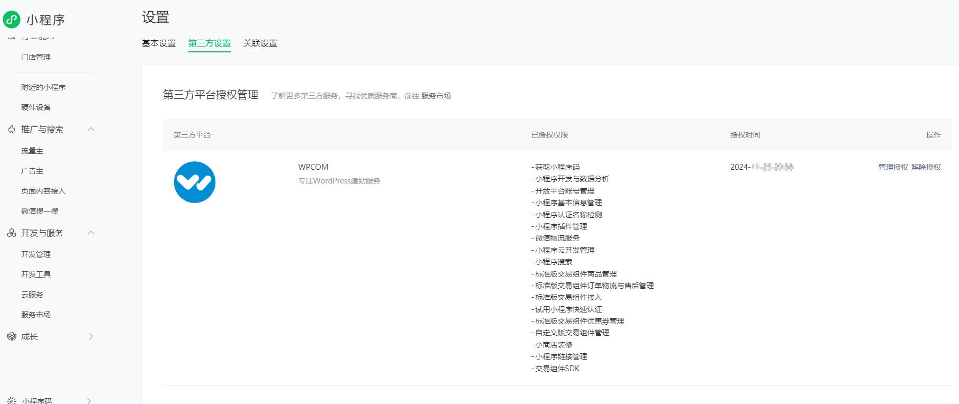This screenshot has height=404, width=959.
Task: Click the 服务市场 link in the header hint
Action: [436, 96]
